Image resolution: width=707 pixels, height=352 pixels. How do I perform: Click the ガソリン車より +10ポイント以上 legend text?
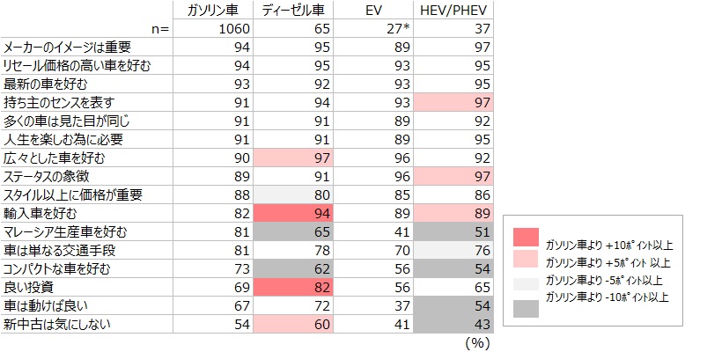(609, 246)
